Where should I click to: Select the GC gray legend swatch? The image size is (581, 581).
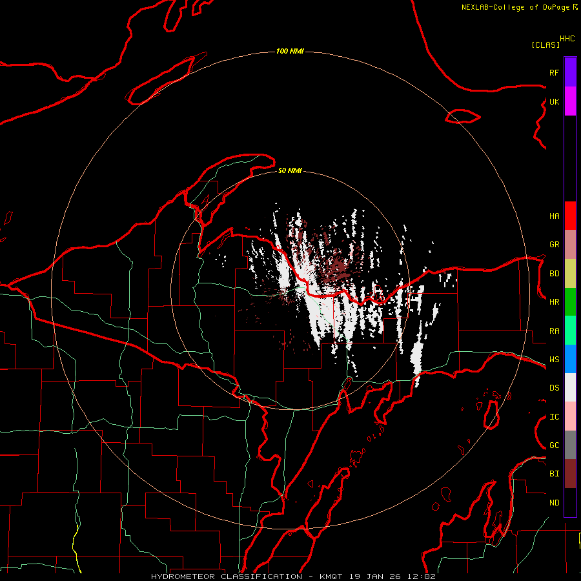pyautogui.click(x=570, y=445)
